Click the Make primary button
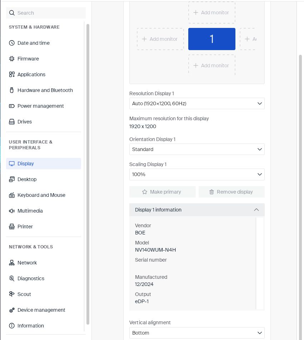Viewport: 304px width, 340px height. point(163,192)
